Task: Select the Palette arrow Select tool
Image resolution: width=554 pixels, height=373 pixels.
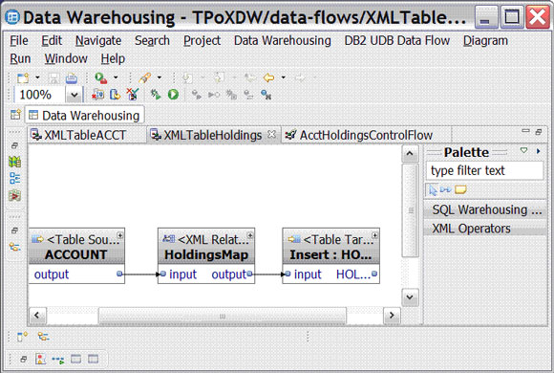Action: 433,190
